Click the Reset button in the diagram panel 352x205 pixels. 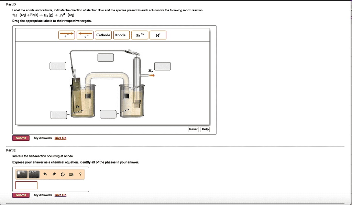coord(193,129)
